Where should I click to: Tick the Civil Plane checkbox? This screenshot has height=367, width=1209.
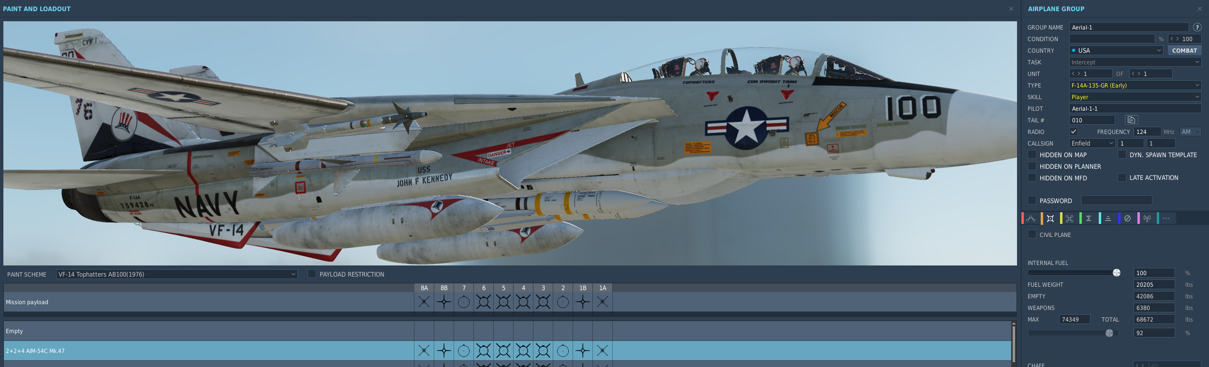pos(1032,235)
